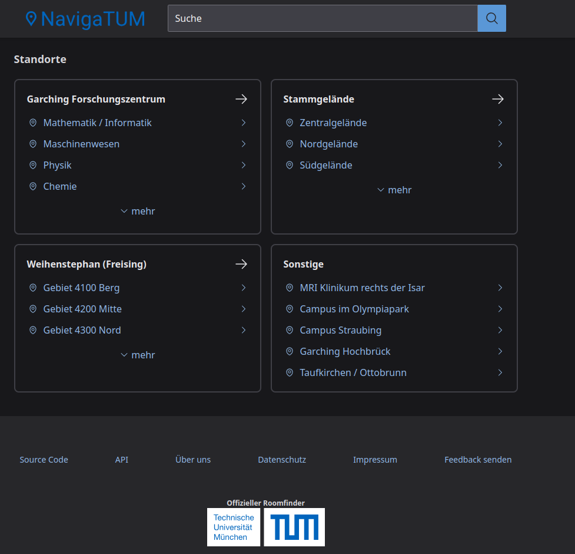Expand mehr in Weihenstephan card
The width and height of the screenshot is (575, 554).
(x=138, y=355)
